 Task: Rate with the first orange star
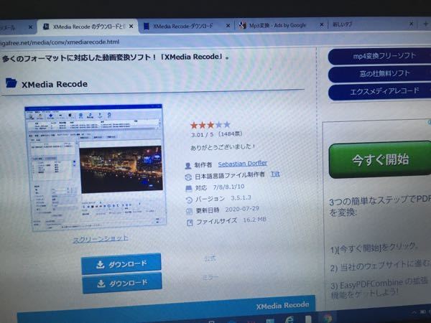click(194, 126)
